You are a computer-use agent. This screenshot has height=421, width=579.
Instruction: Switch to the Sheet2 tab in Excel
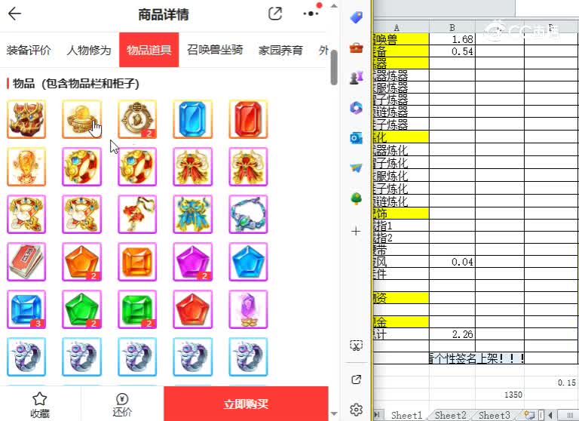pyautogui.click(x=450, y=415)
